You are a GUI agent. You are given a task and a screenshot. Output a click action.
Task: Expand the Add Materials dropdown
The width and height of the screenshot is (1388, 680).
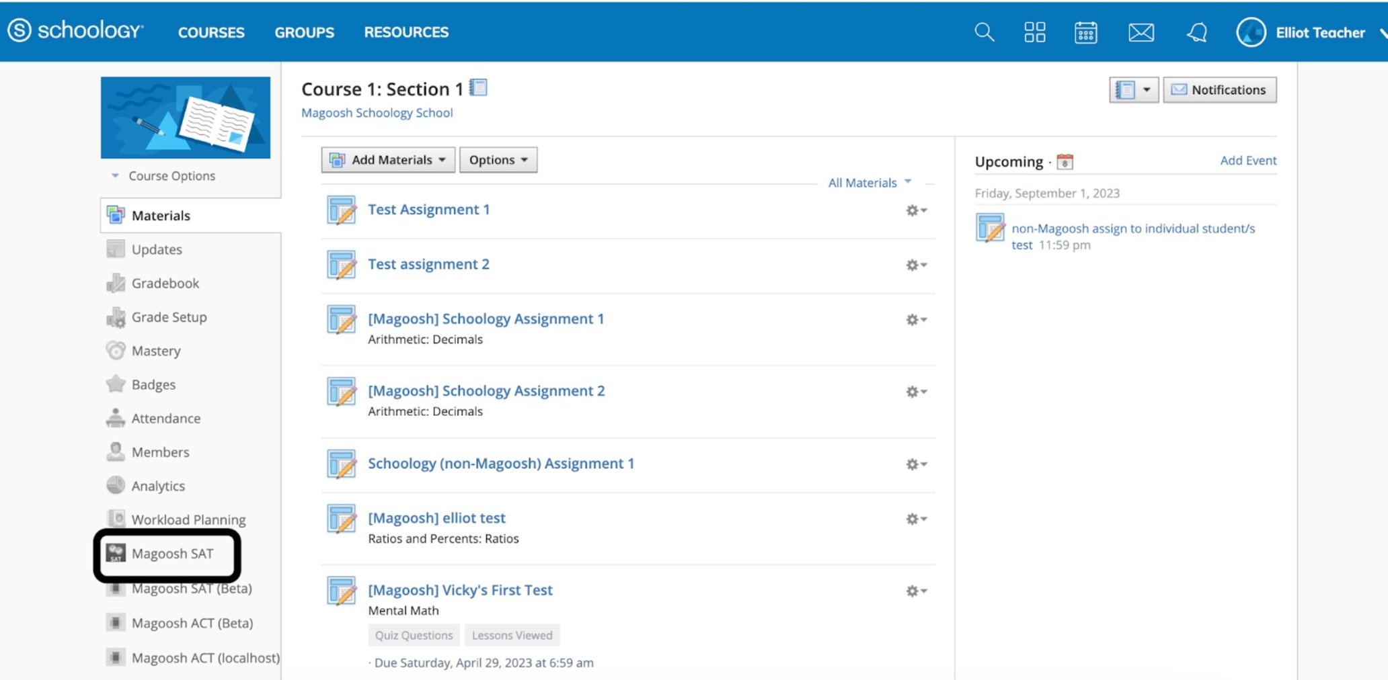click(x=387, y=159)
